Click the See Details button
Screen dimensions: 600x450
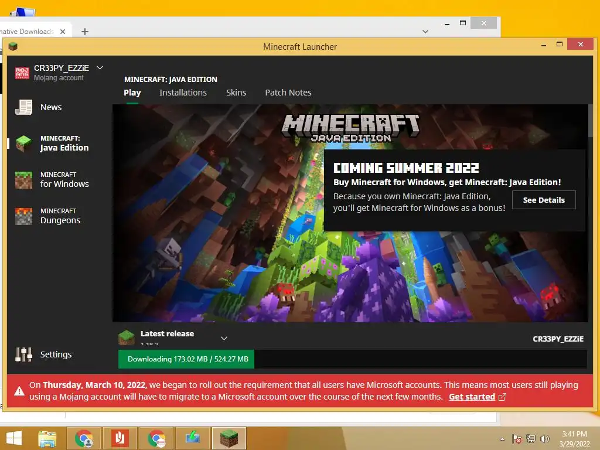tap(544, 200)
